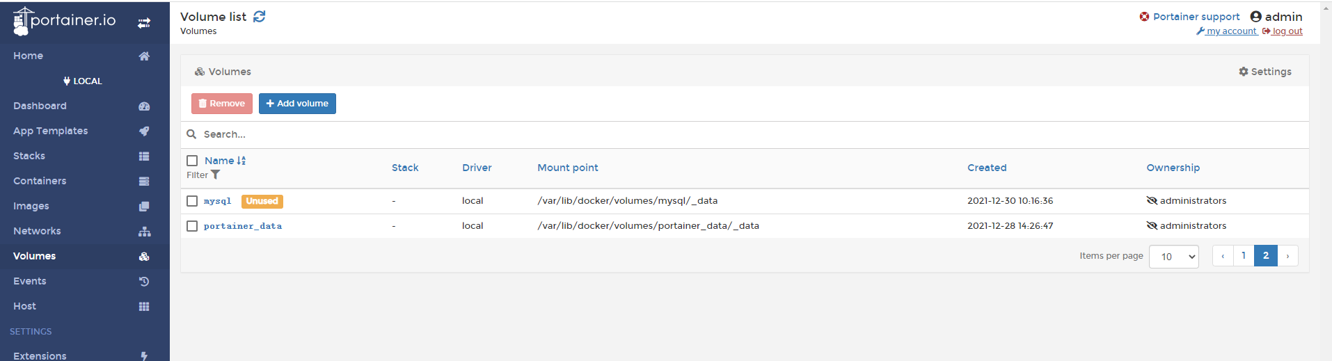Viewport: 1332px width, 361px height.
Task: Click the LOCAL endpoint plug icon
Action: (x=67, y=81)
